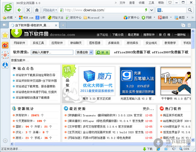Click the 100% zoom control
196x152 pixels.
click(x=184, y=149)
